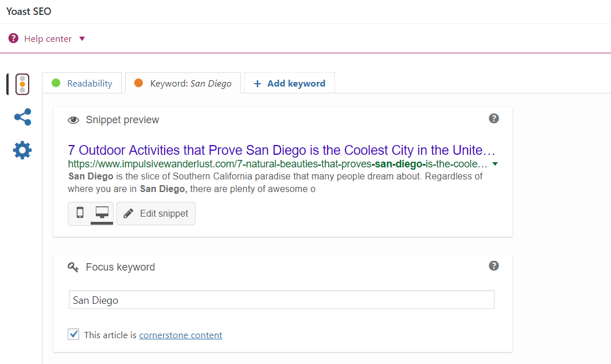The image size is (611, 364).
Task: Switch to desktop snippet preview
Action: (102, 213)
